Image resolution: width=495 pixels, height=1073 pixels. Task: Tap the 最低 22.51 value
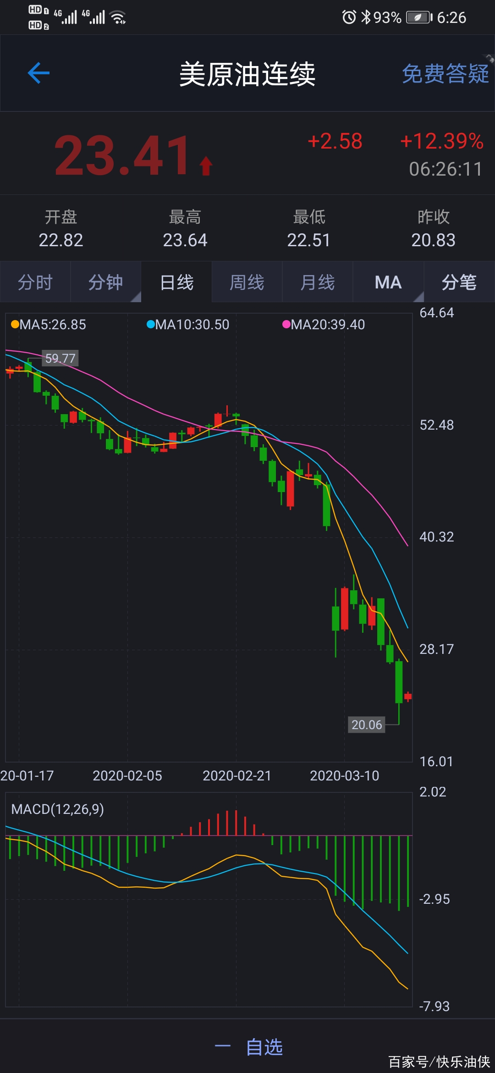(x=309, y=240)
